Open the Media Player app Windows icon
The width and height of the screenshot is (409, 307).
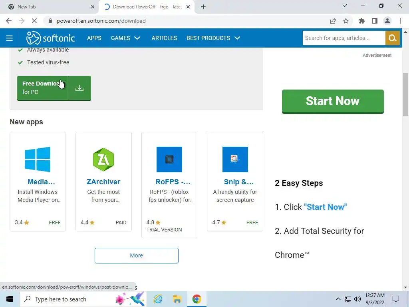click(38, 159)
